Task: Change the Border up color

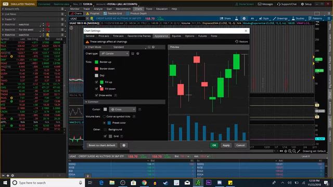Action: [x=96, y=62]
